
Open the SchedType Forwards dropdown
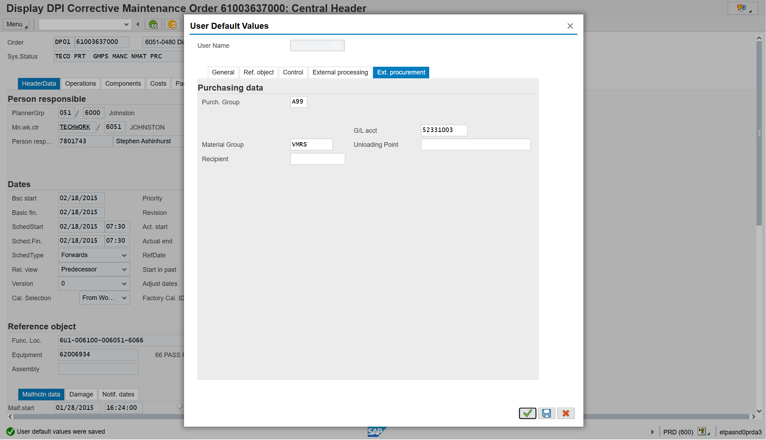point(94,255)
